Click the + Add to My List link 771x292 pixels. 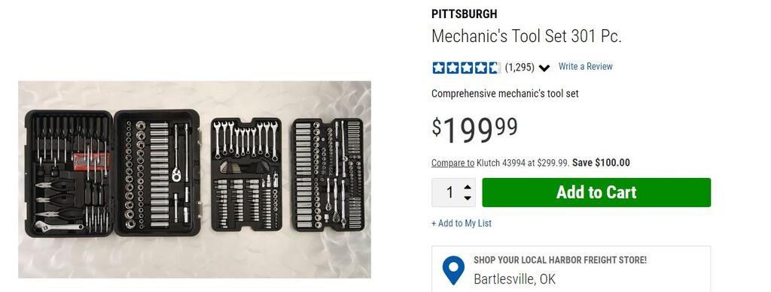(462, 224)
